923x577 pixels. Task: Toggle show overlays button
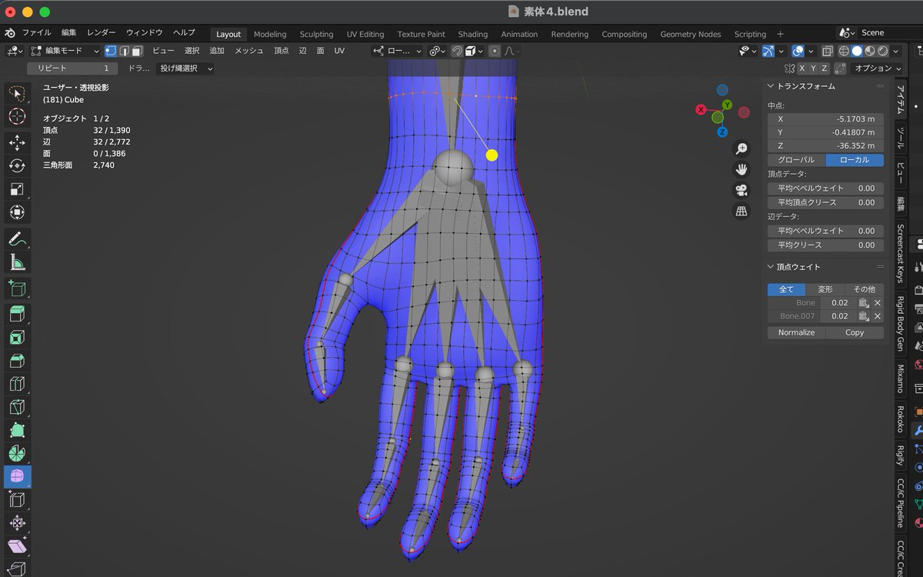(798, 51)
